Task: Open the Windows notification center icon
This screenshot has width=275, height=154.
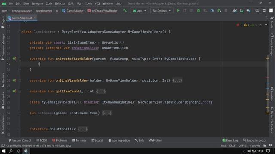Action: [268, 151]
